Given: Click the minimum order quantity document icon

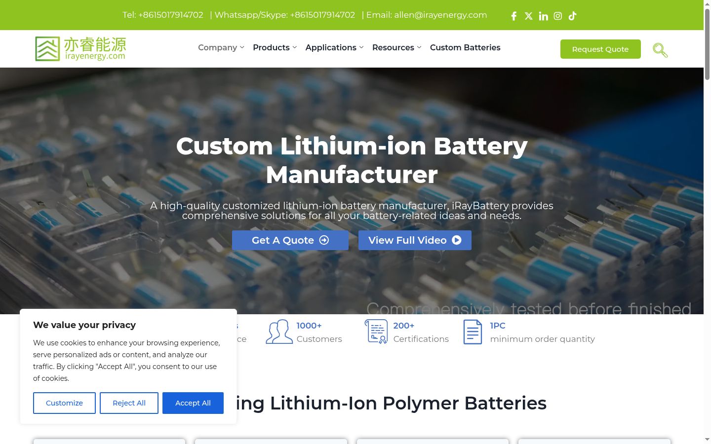Looking at the screenshot, I should [x=473, y=332].
